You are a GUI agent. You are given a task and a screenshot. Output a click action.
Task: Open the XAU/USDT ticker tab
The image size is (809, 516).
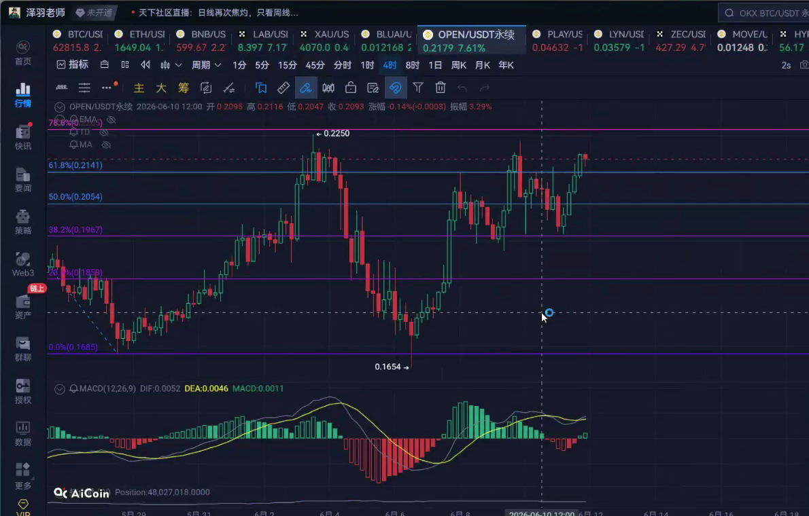(x=324, y=41)
